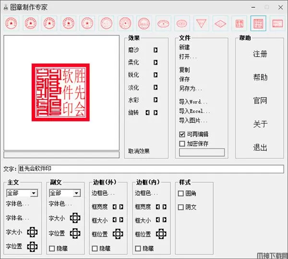Tick the 圆角 style checkbox

tap(181, 194)
